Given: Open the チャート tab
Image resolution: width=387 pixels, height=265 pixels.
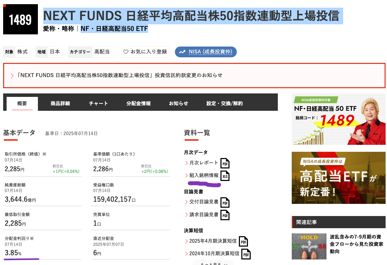Looking at the screenshot, I should click(x=98, y=103).
